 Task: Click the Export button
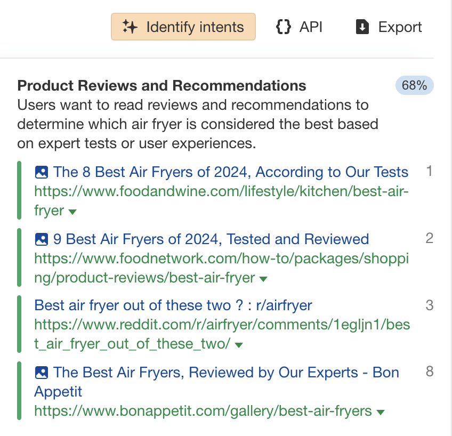tap(389, 26)
